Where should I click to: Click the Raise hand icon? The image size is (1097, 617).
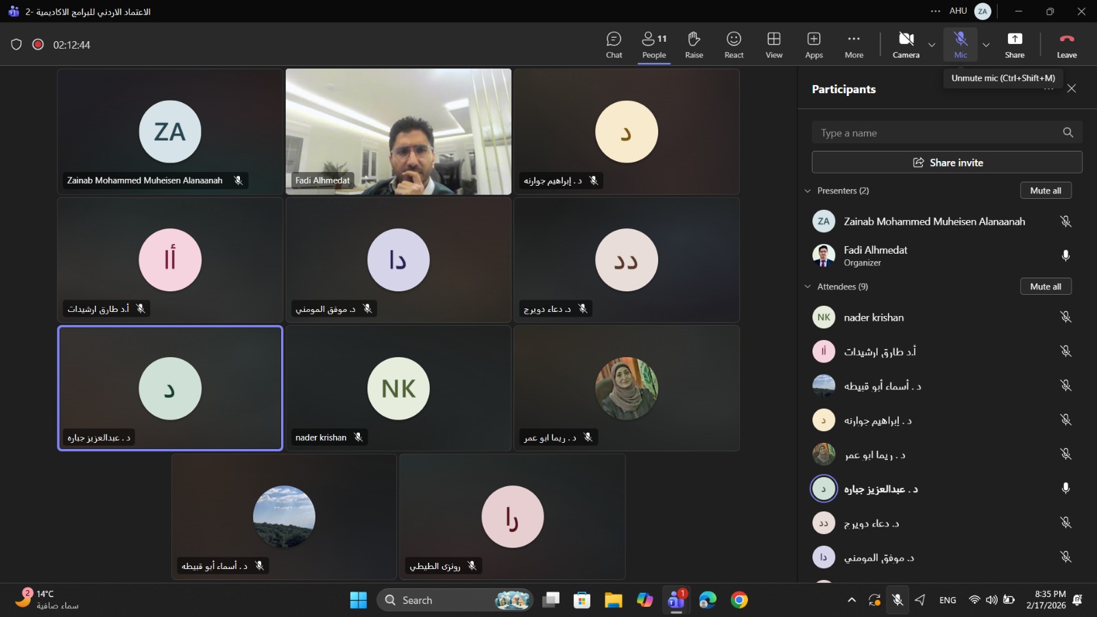pyautogui.click(x=694, y=45)
